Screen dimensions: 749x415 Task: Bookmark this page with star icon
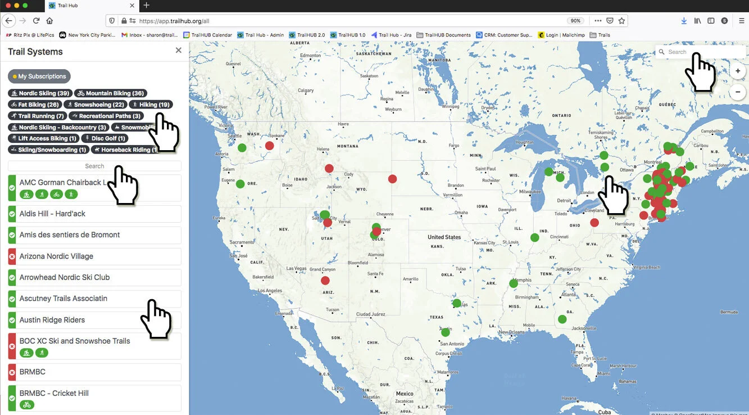point(621,20)
